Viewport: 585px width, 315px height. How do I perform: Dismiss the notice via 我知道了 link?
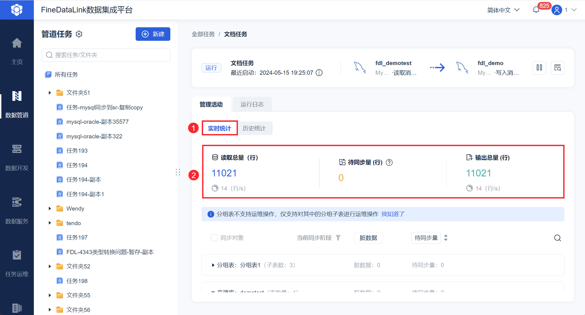(393, 214)
